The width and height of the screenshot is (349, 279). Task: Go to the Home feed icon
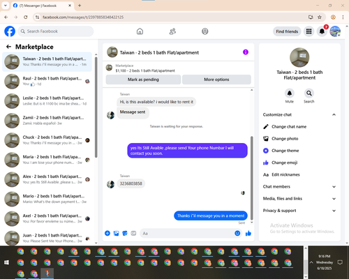(x=140, y=31)
